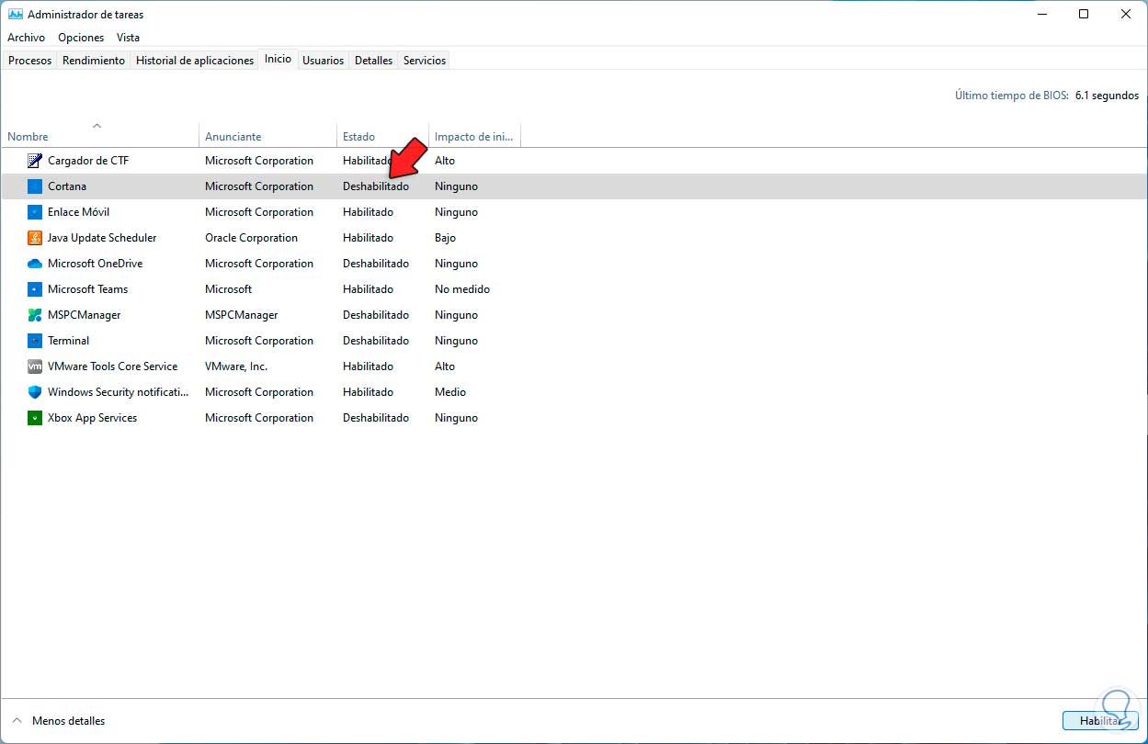This screenshot has width=1148, height=744.
Task: Select the Microsoft OneDrive name
Action: coord(95,264)
